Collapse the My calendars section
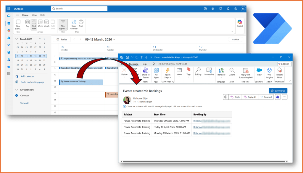This screenshot has height=173, width=303. (17, 90)
